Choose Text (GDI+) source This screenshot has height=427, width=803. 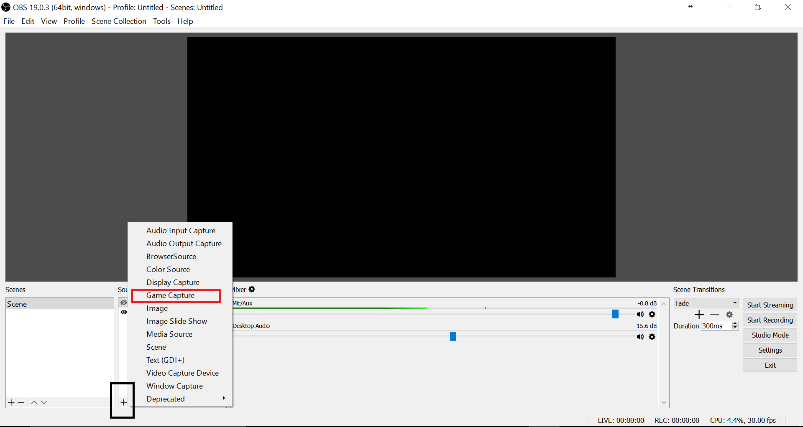180,360
